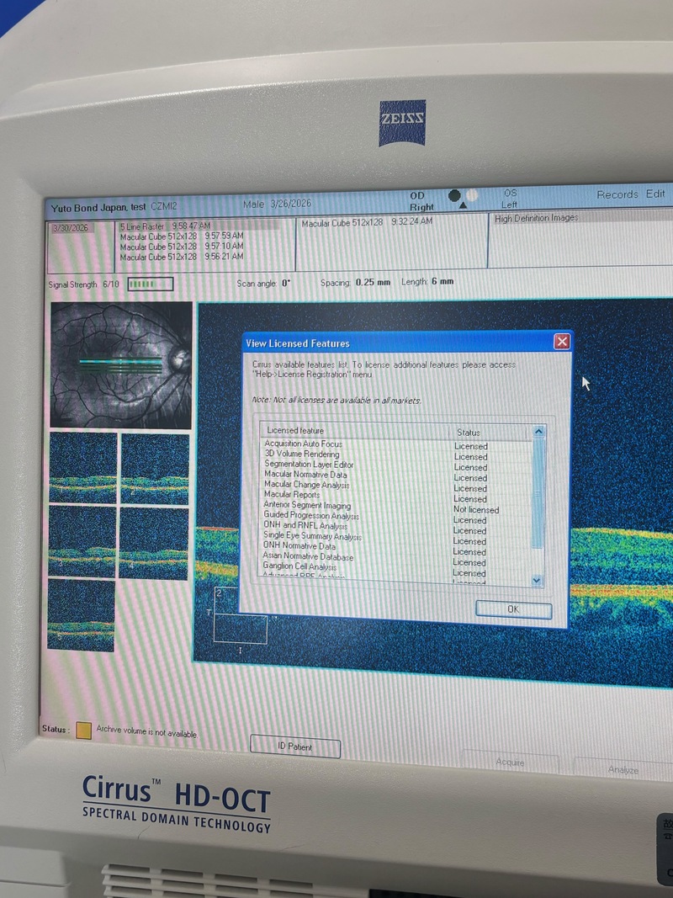Select raster B-scan thumbnail number 5
The width and height of the screenshot is (673, 898).
click(81, 615)
